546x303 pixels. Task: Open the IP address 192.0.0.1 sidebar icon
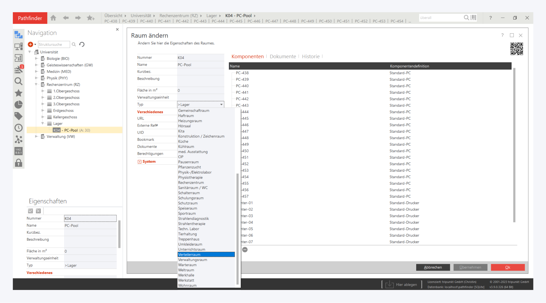coord(19,151)
